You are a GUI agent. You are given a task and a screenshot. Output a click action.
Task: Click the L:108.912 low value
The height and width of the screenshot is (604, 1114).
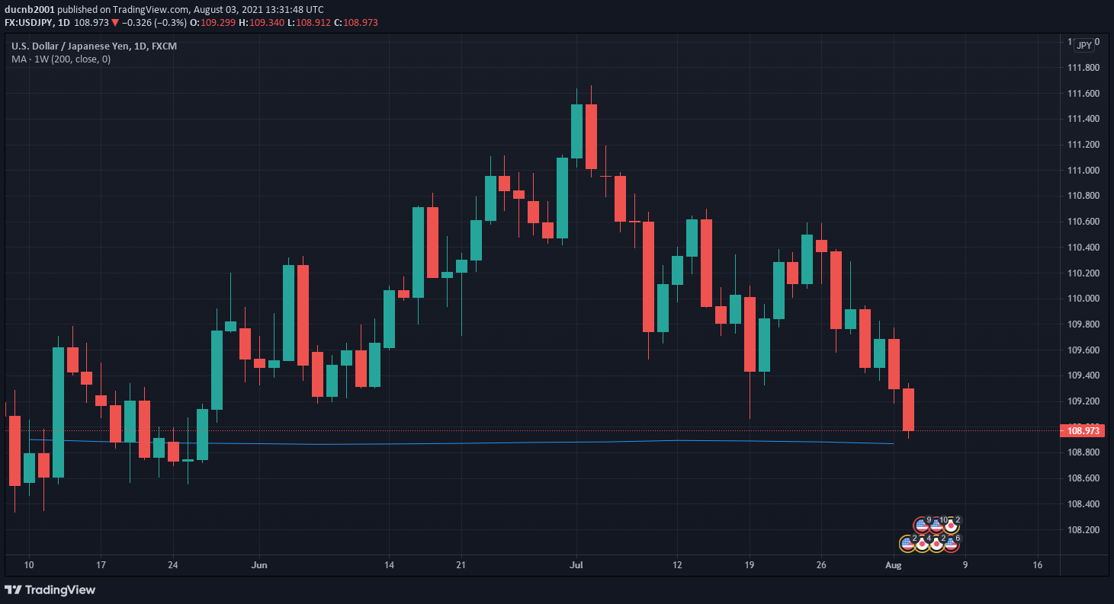(x=309, y=23)
